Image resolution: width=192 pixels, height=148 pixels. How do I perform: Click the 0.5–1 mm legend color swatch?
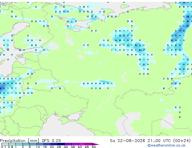[x=12, y=144]
